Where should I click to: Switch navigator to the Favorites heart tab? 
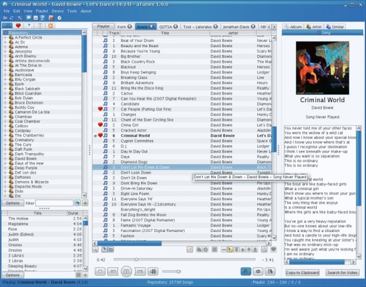point(18,26)
